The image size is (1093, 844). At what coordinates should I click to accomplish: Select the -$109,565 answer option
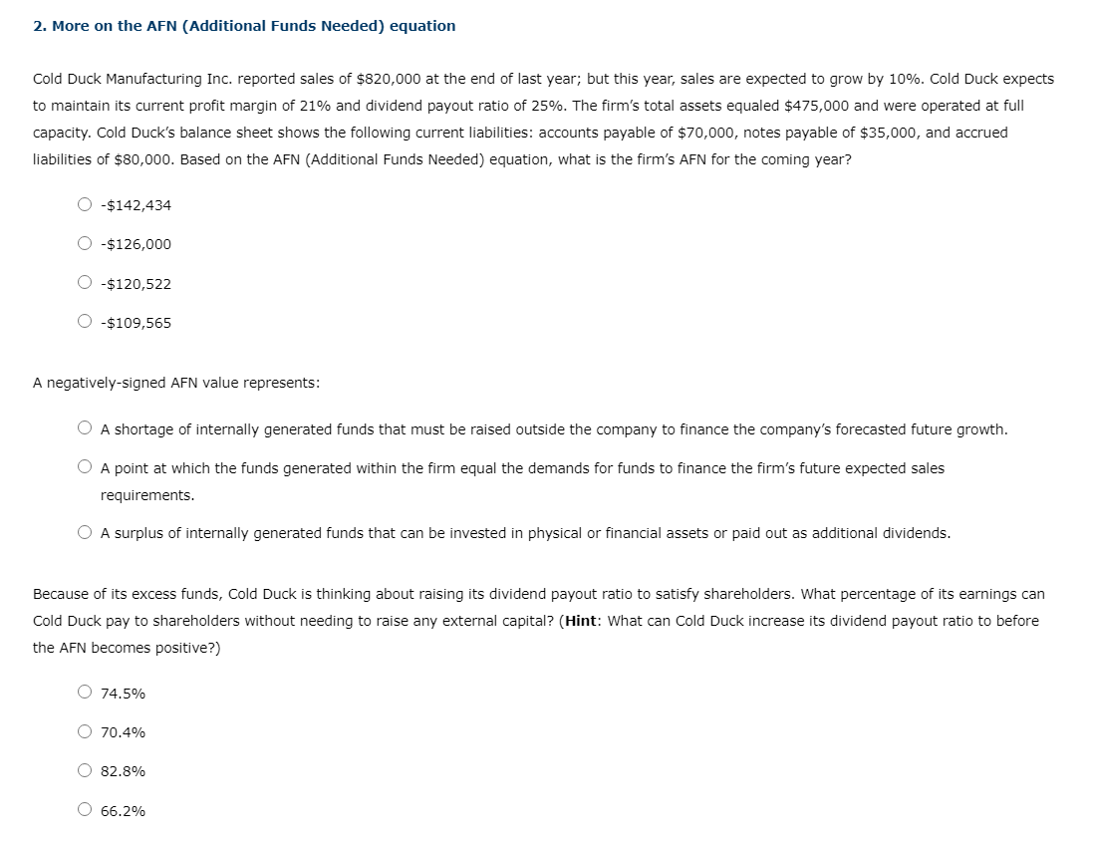134,322
